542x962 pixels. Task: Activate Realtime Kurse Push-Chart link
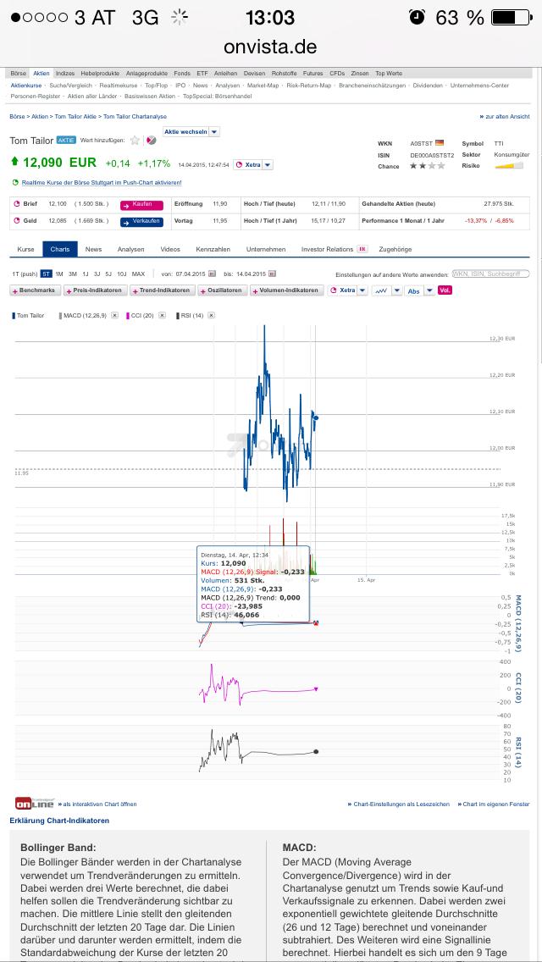click(102, 182)
